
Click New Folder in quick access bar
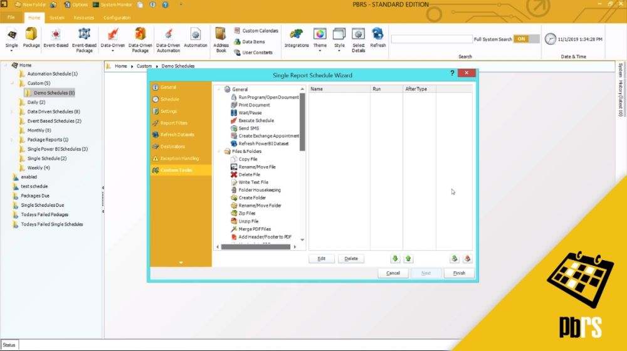click(30, 5)
